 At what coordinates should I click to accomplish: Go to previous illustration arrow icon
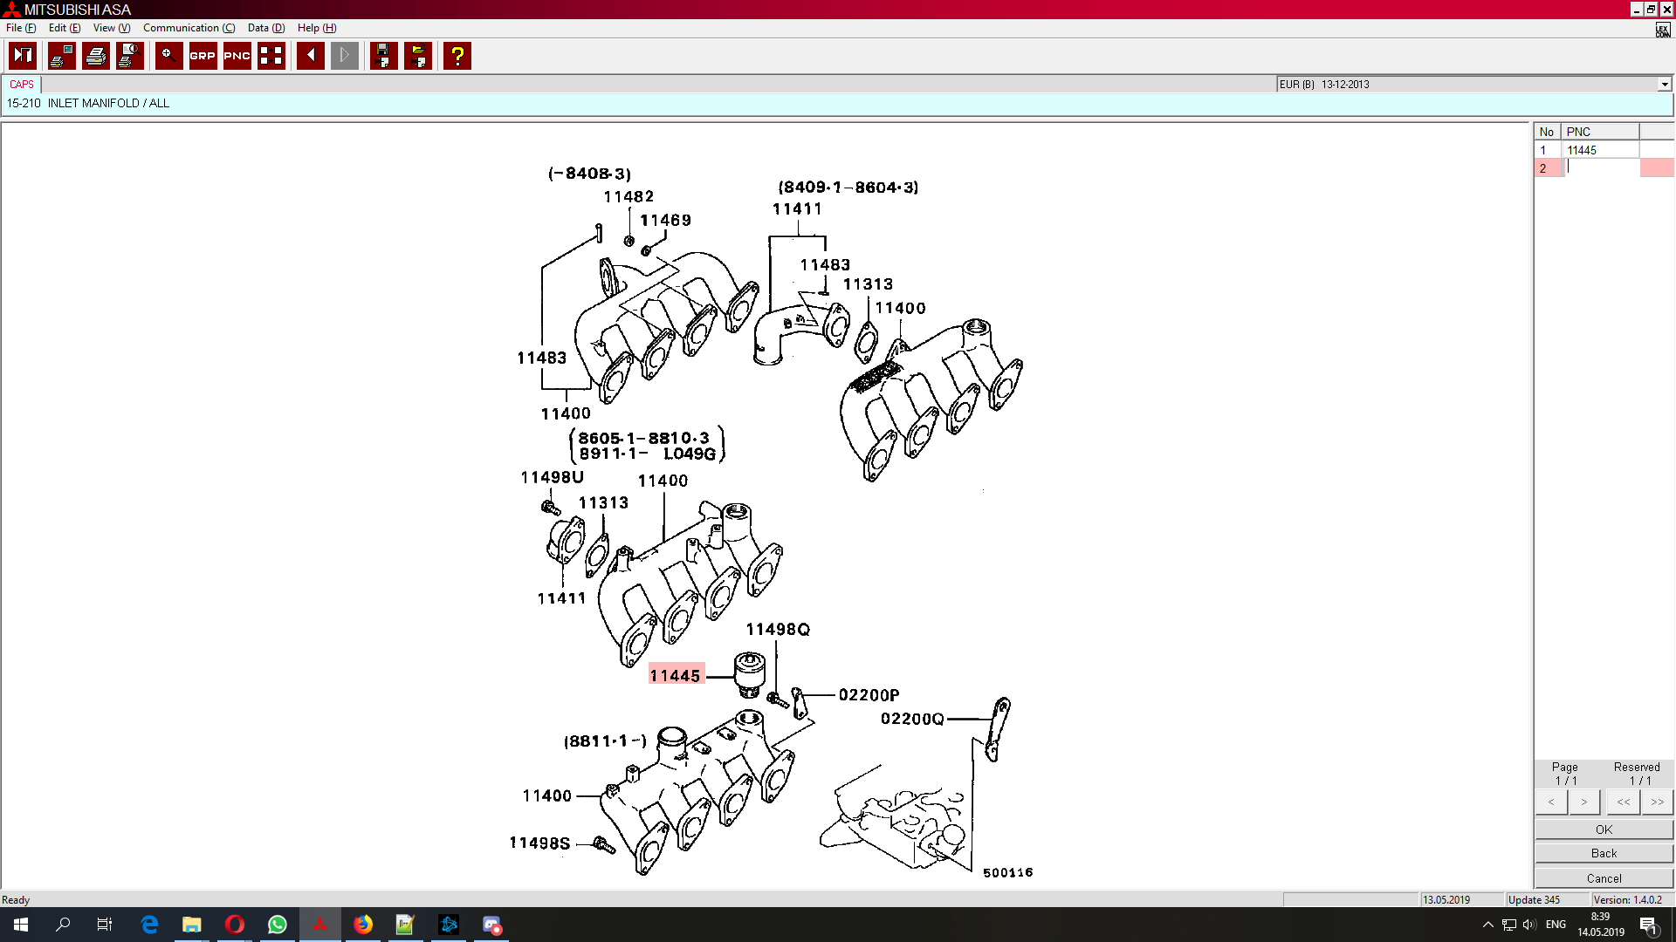(311, 56)
